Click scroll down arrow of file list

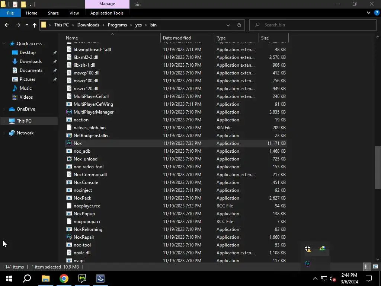(x=378, y=259)
